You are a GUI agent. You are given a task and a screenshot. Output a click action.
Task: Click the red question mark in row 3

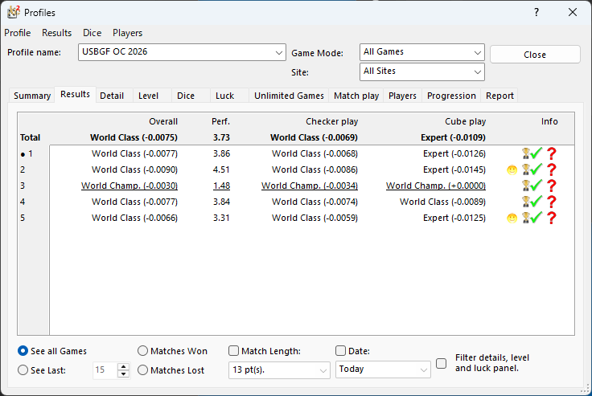click(552, 186)
